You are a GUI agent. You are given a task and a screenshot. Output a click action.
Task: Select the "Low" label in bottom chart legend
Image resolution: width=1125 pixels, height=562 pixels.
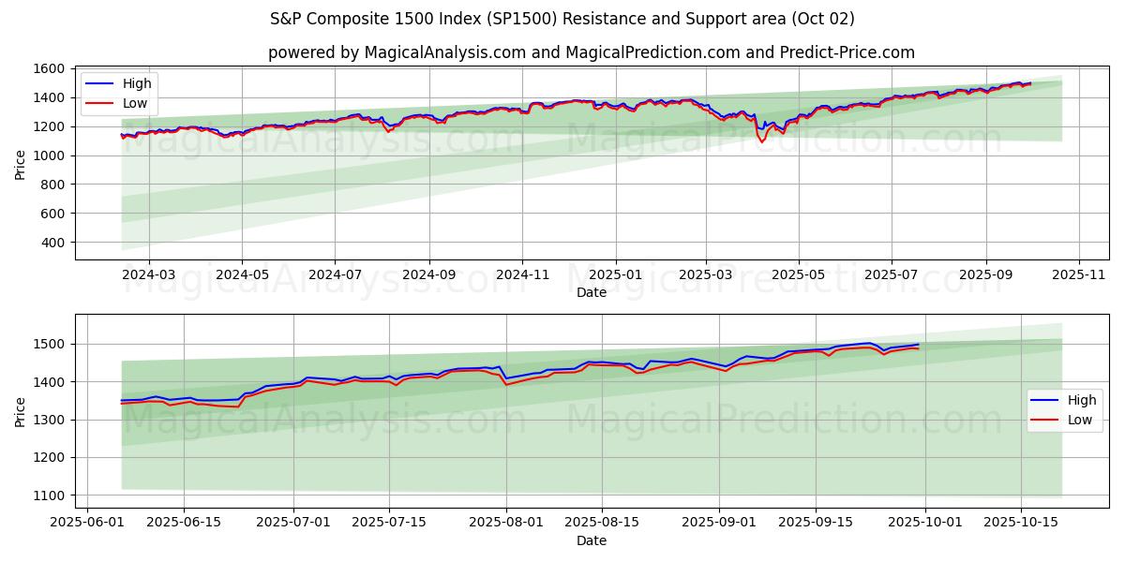click(1080, 421)
